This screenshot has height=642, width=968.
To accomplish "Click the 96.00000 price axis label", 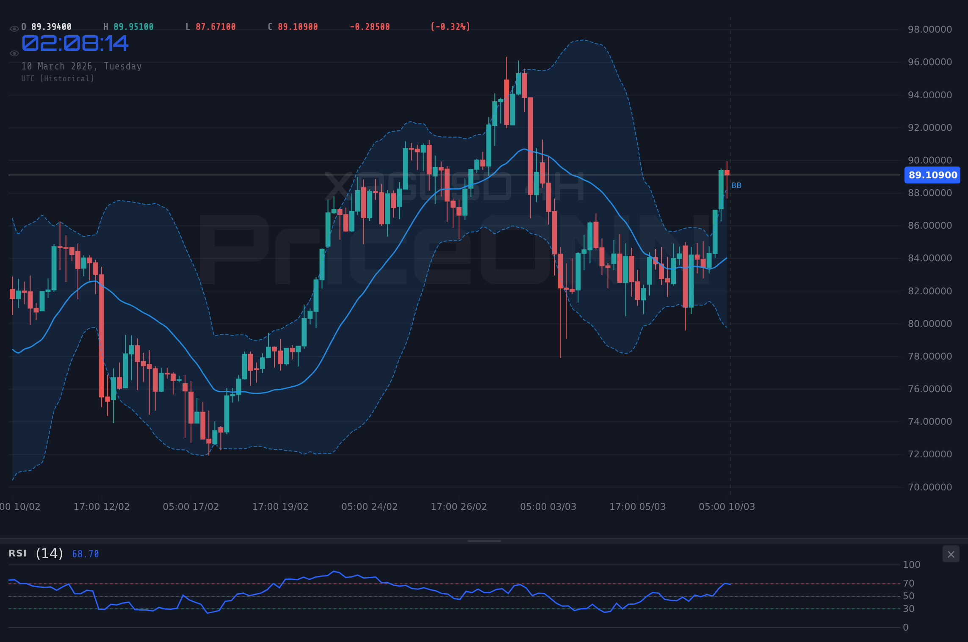I will (930, 62).
